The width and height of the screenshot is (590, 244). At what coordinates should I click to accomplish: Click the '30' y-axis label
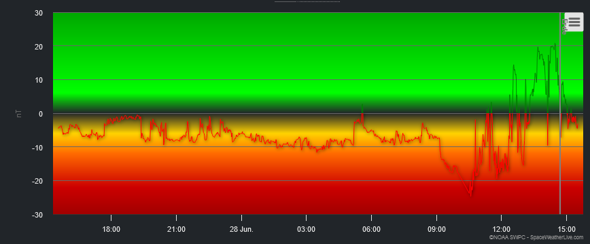[39, 13]
